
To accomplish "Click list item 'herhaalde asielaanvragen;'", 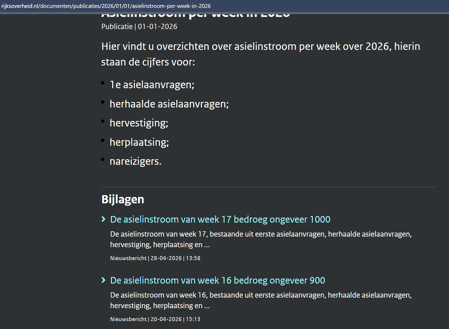I will pyautogui.click(x=169, y=104).
